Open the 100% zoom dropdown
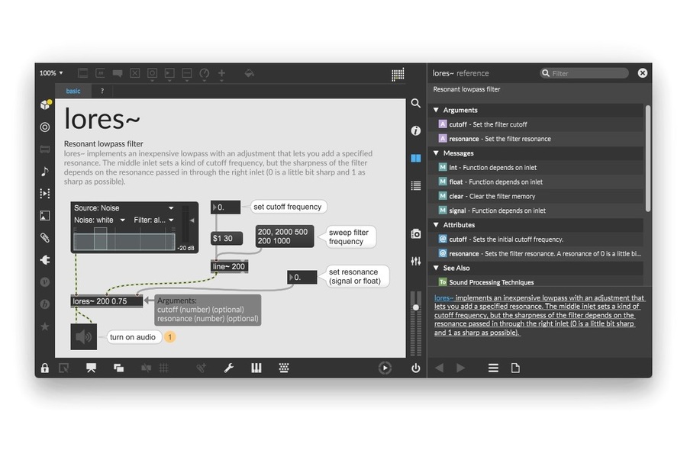Image resolution: width=687 pixels, height=463 pixels. [51, 73]
